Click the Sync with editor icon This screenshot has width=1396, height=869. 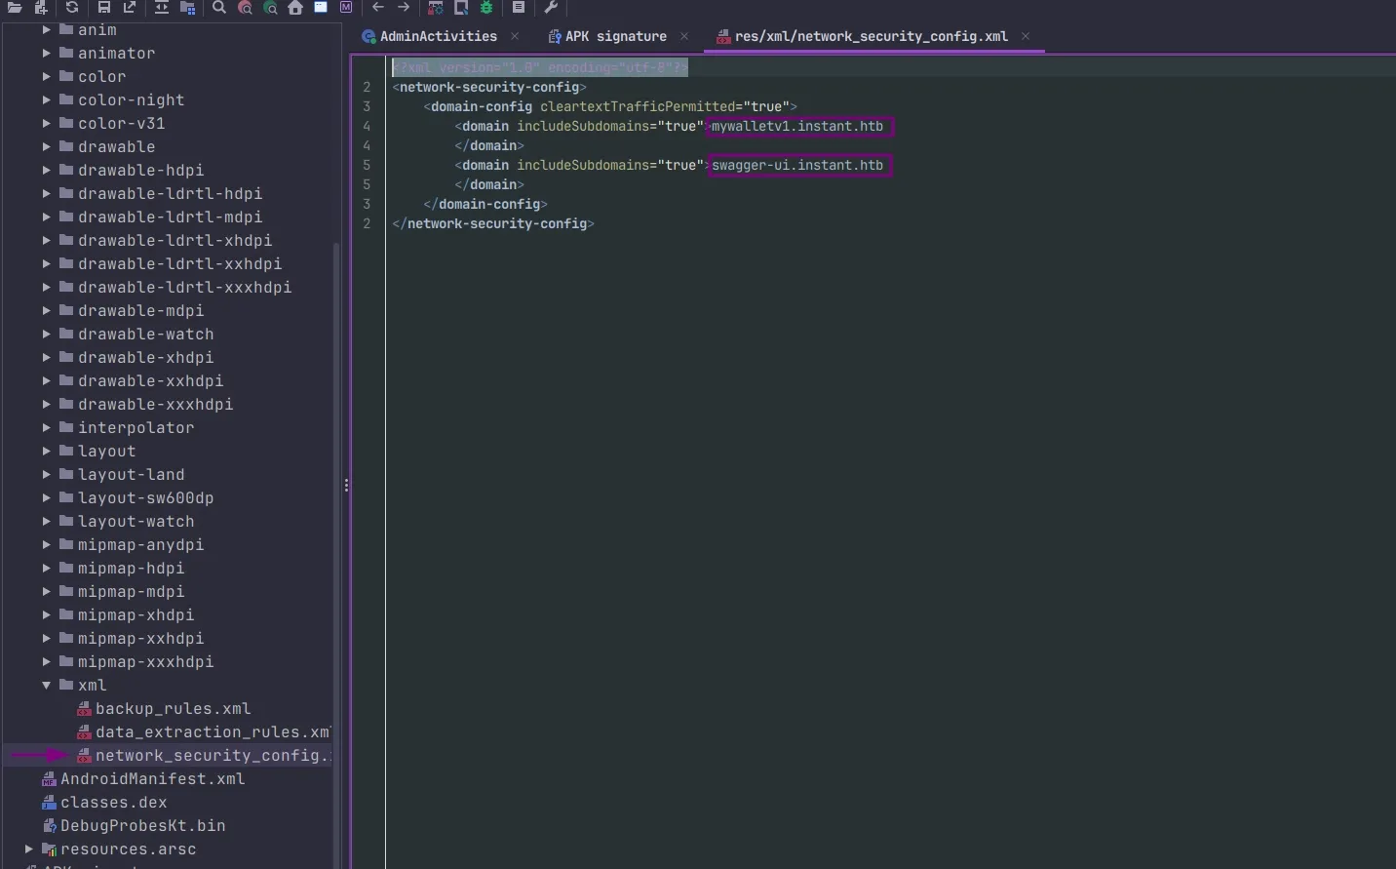point(162,7)
